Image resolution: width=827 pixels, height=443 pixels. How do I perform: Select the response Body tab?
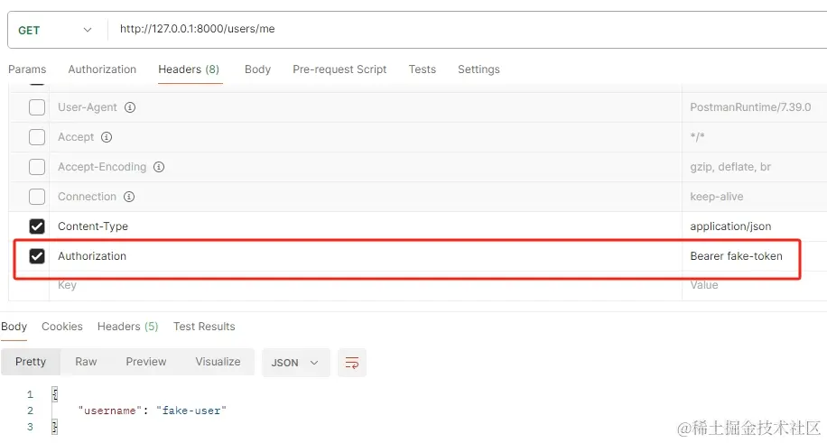[x=14, y=327]
